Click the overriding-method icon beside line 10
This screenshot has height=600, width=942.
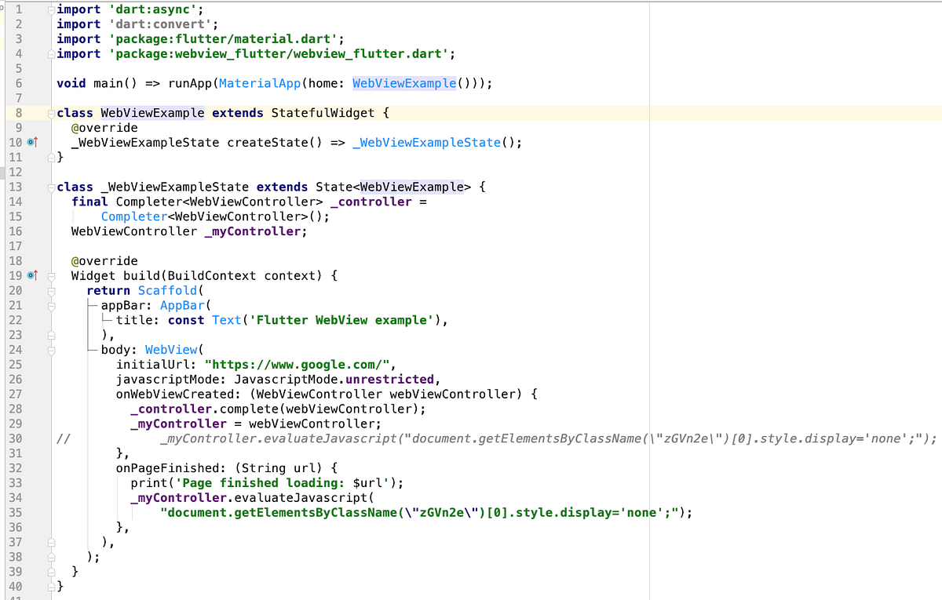[x=32, y=142]
